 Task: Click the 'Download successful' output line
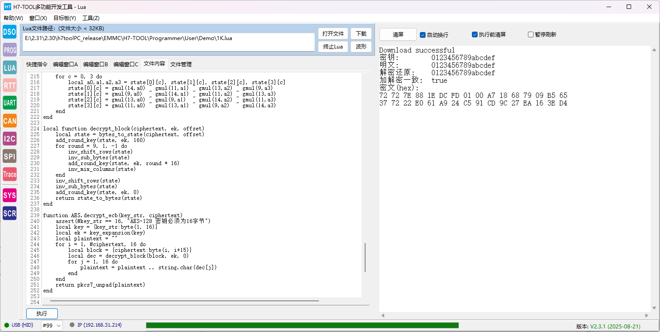[417, 50]
